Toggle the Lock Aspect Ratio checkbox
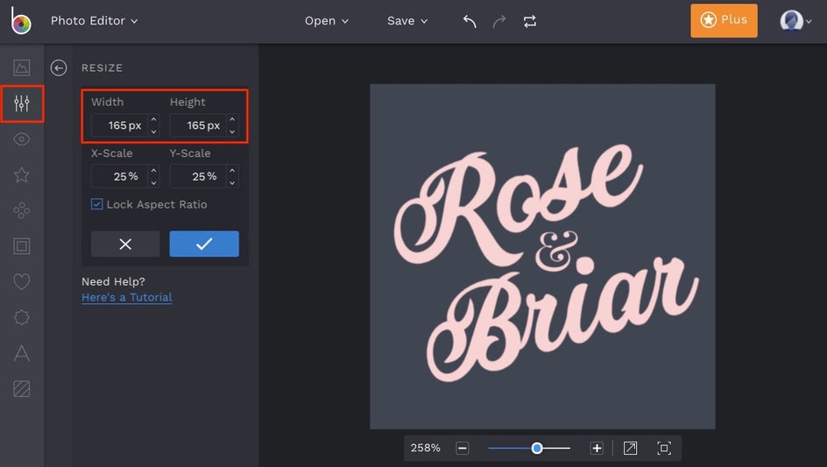The height and width of the screenshot is (467, 827). pos(97,204)
